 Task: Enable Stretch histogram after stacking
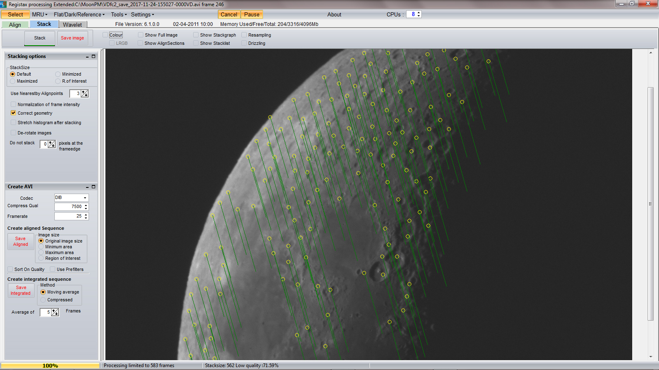(13, 123)
